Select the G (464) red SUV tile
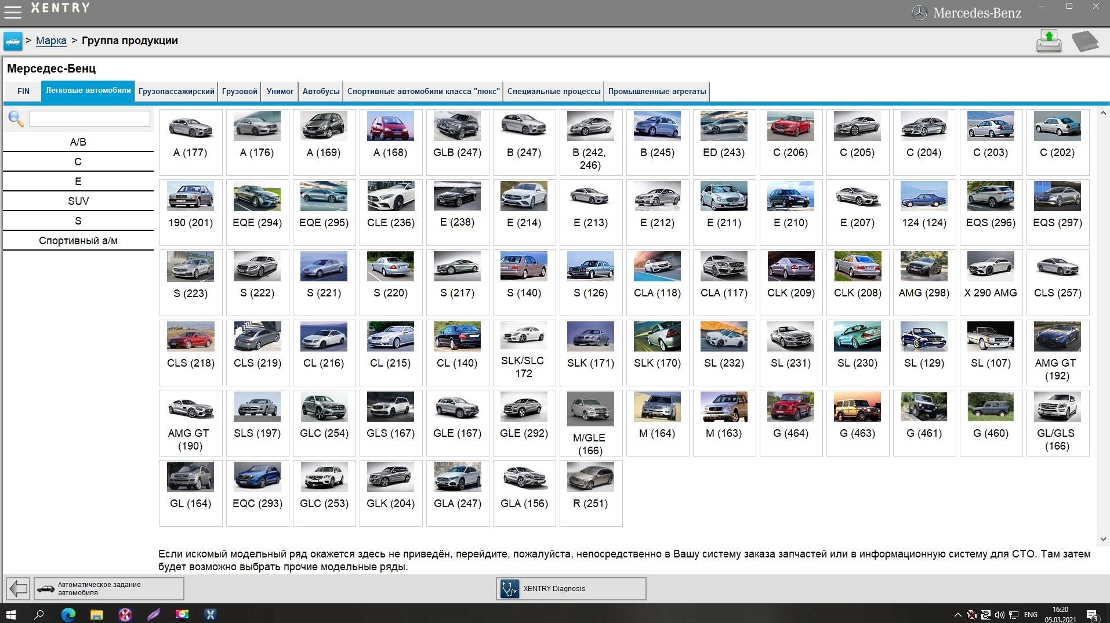 pos(790,423)
